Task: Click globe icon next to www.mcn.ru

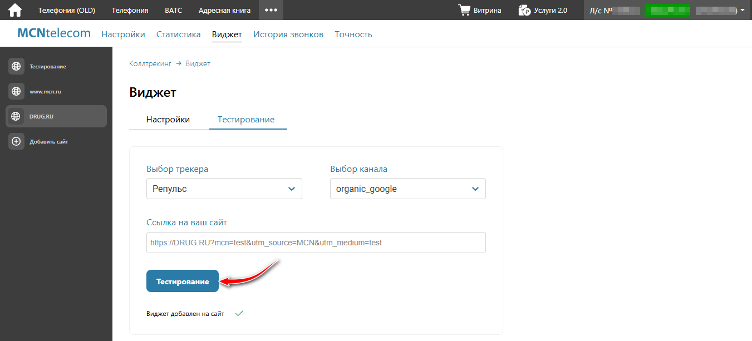Action: (x=16, y=91)
